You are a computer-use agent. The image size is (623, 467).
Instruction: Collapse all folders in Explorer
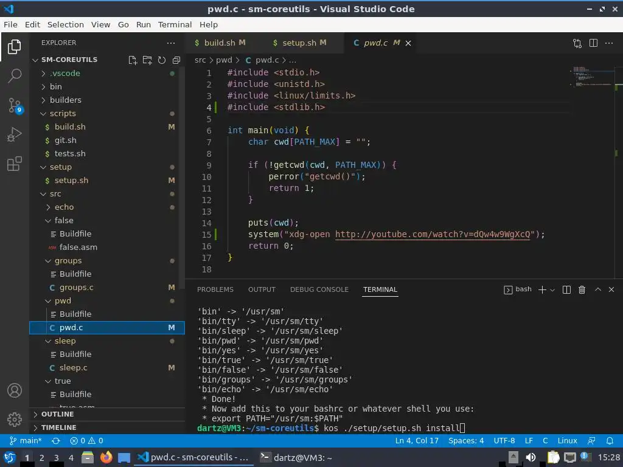(x=176, y=60)
